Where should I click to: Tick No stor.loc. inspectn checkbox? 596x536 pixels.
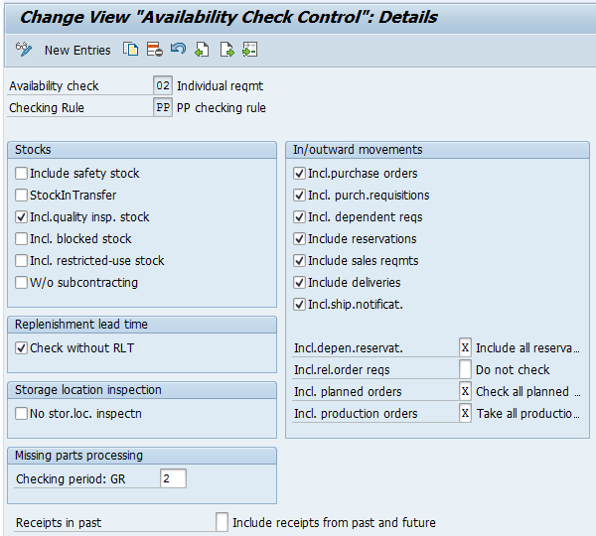click(x=21, y=413)
